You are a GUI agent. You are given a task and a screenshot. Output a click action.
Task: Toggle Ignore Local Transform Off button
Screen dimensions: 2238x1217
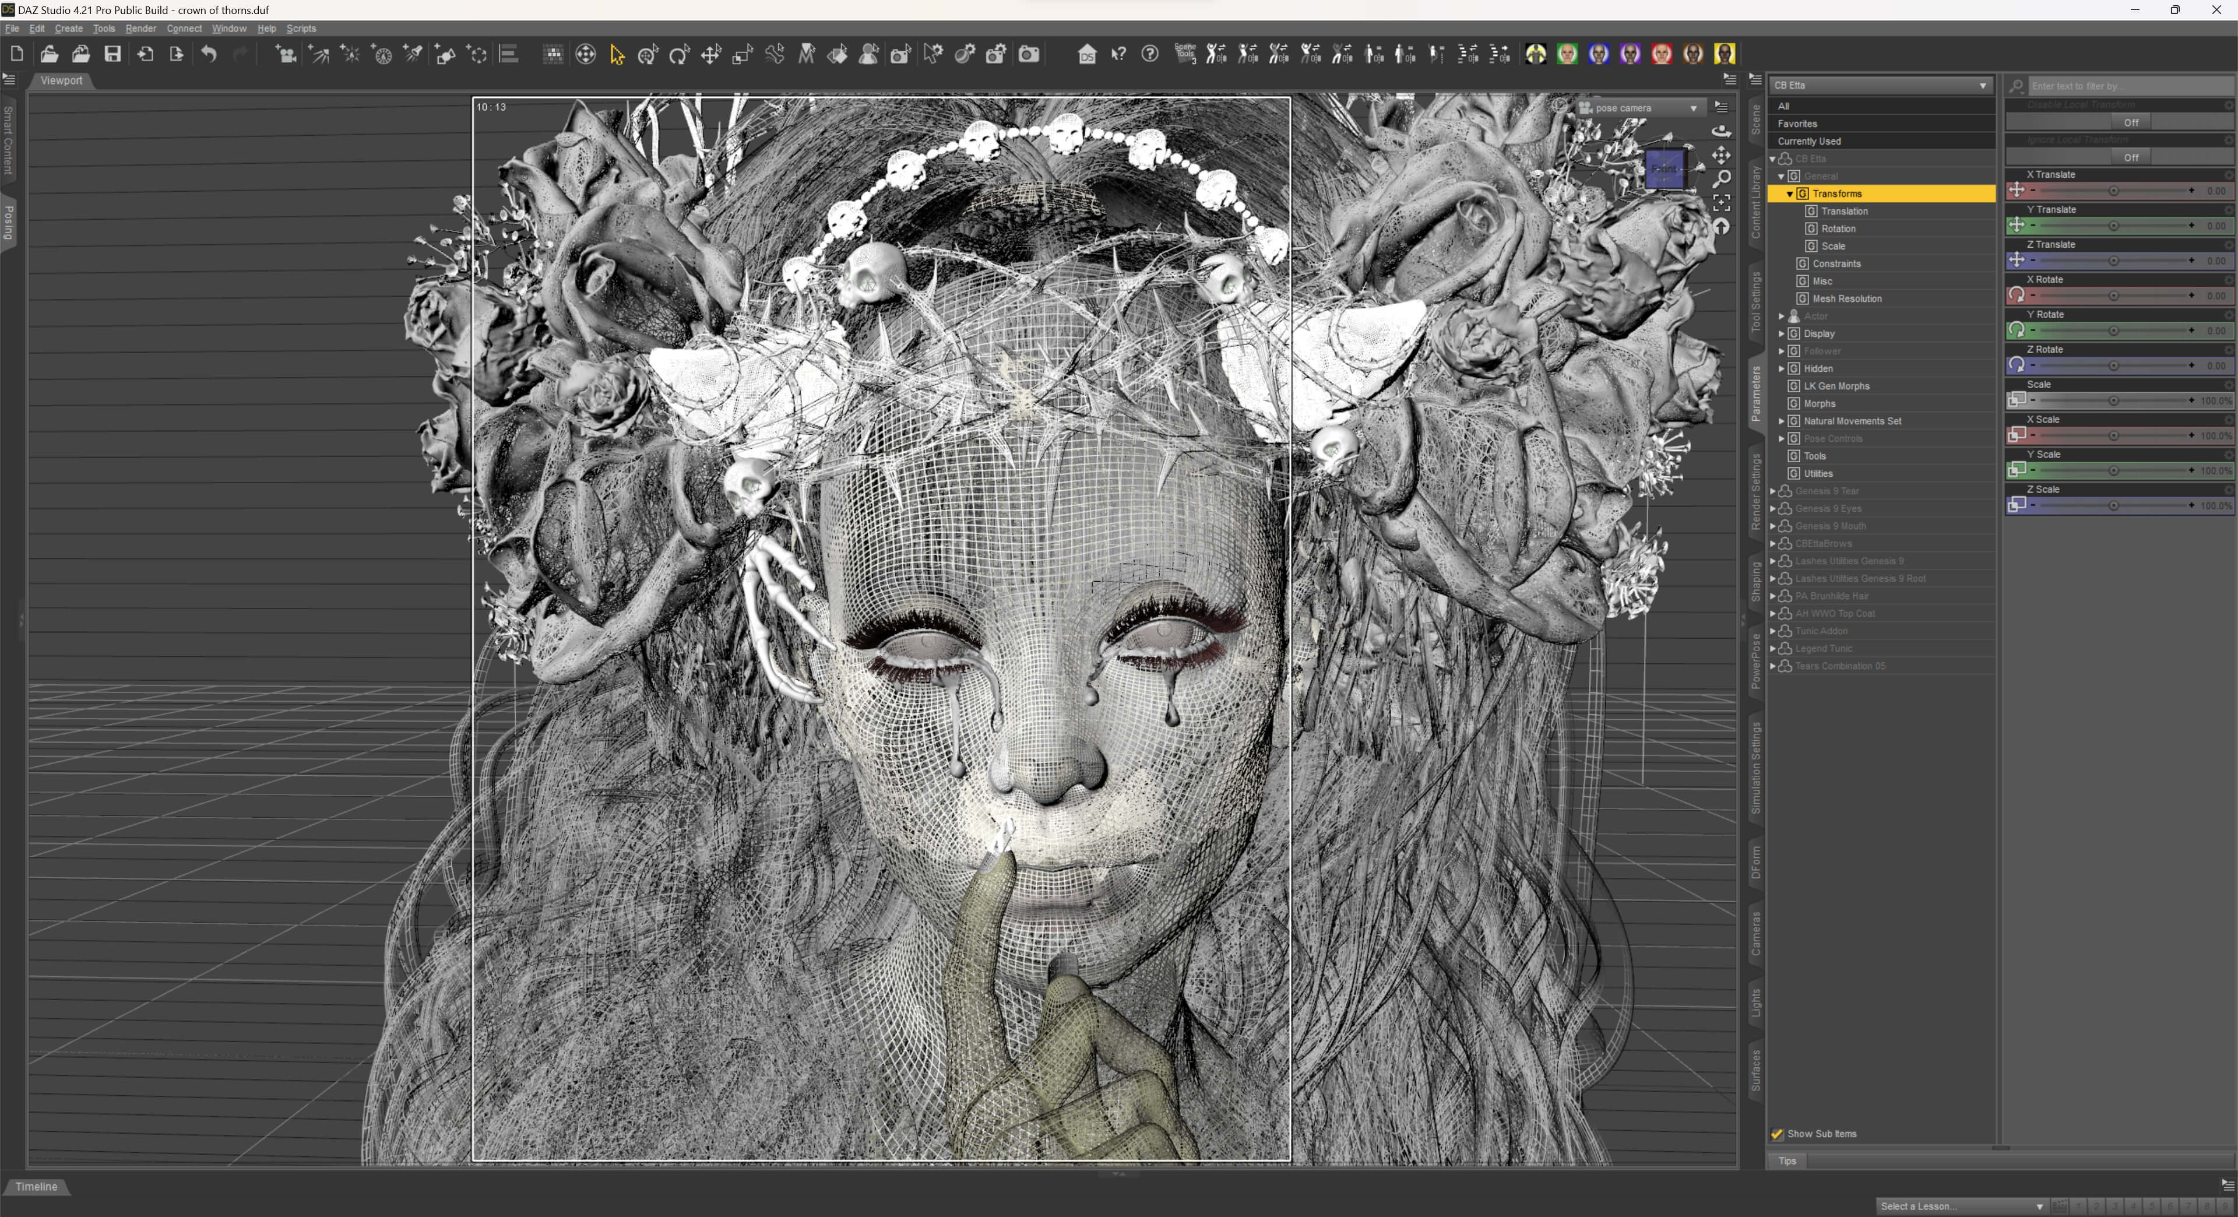pyautogui.click(x=2130, y=157)
